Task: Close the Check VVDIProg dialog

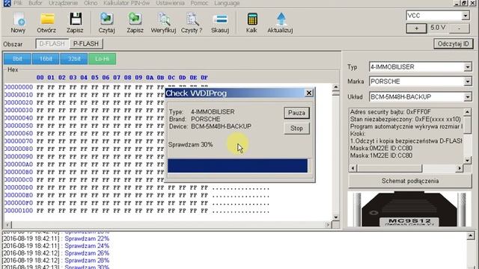Action: 309,93
